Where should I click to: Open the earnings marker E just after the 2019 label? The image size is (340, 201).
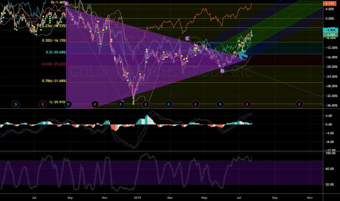pyautogui.click(x=146, y=105)
